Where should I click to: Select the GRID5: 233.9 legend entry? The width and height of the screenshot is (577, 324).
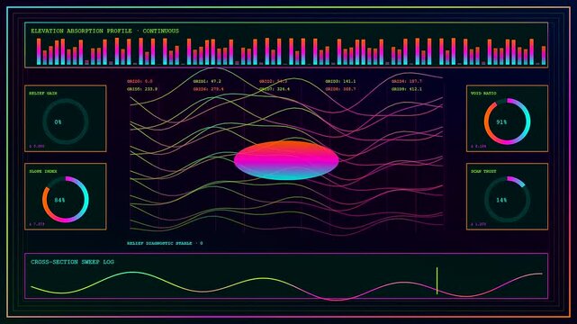pyautogui.click(x=142, y=89)
